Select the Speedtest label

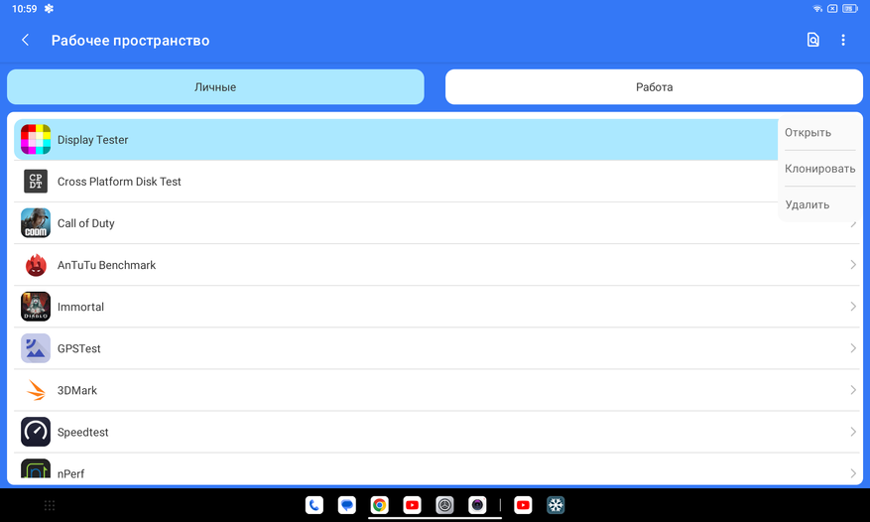click(x=82, y=432)
